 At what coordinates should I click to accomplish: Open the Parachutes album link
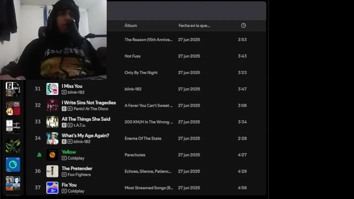135,155
